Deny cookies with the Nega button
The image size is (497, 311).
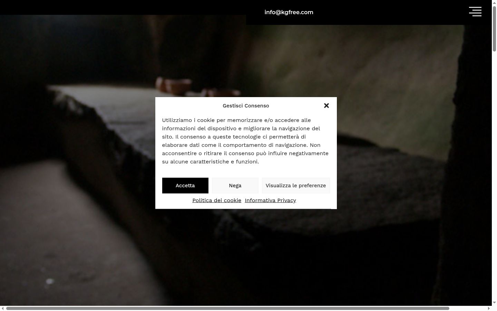pyautogui.click(x=235, y=186)
